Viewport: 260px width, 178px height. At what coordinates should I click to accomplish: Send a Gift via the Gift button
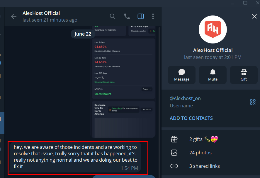click(244, 75)
